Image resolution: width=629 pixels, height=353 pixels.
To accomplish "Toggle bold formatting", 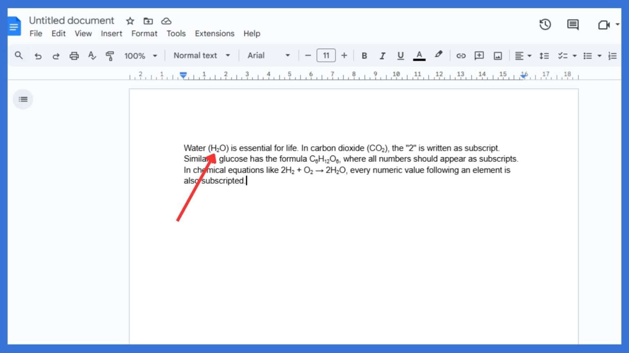I will point(364,55).
